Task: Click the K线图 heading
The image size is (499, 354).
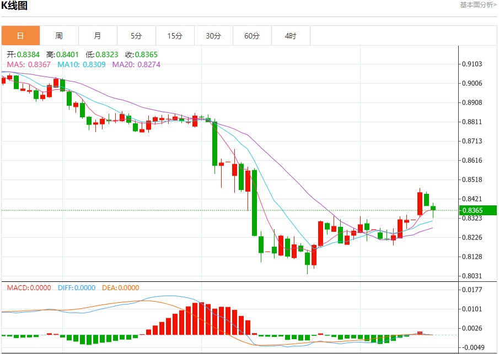Action: [14, 6]
